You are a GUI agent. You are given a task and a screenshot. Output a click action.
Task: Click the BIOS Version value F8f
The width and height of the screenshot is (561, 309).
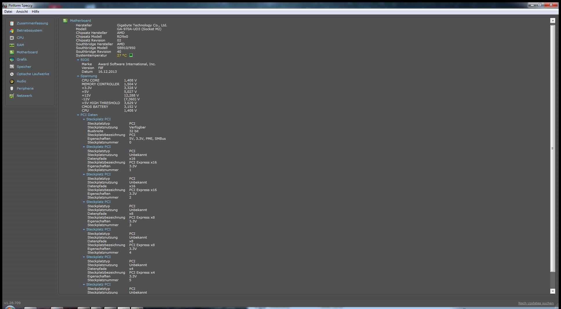coord(101,68)
